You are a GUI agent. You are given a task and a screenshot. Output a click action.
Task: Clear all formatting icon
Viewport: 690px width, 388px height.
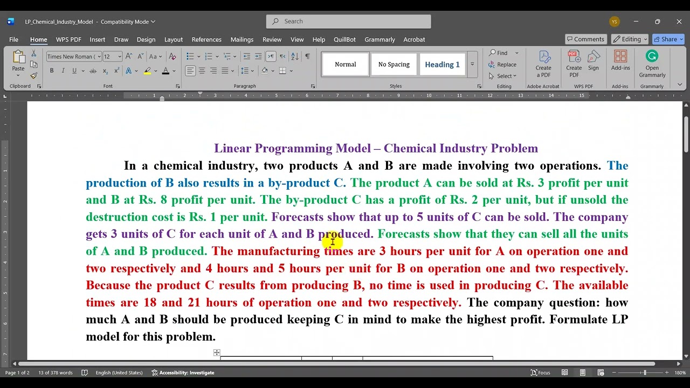click(172, 57)
